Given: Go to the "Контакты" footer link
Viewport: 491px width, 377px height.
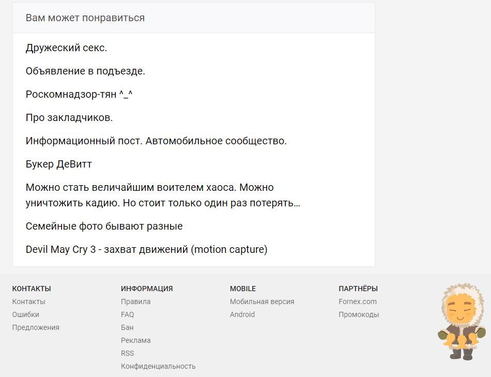Looking at the screenshot, I should pyautogui.click(x=28, y=301).
